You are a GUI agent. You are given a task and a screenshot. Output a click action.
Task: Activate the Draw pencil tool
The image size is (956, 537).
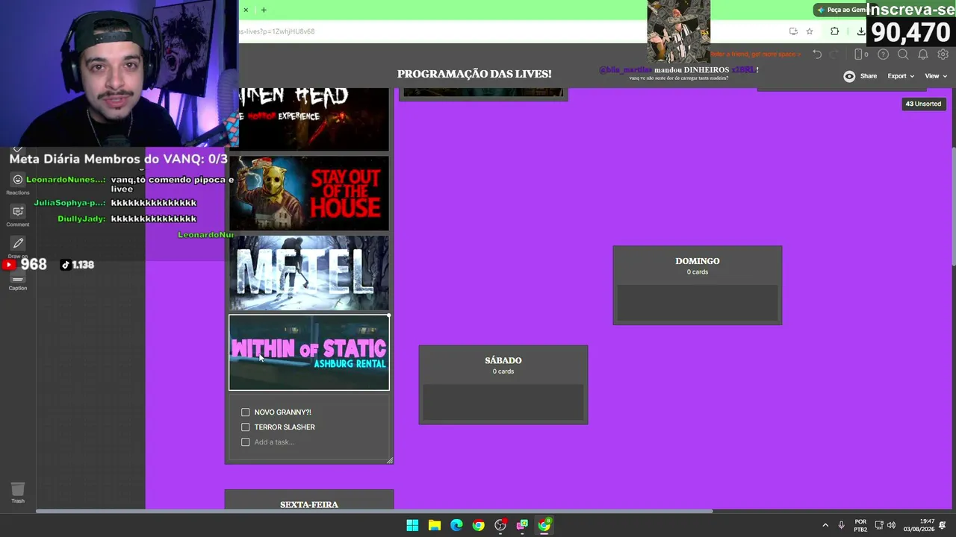click(18, 243)
